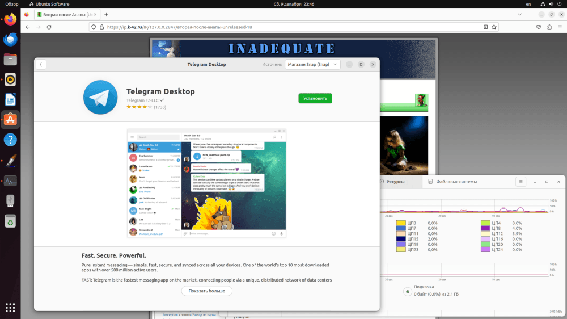Open the Activities overview (Обзор)
The width and height of the screenshot is (567, 319).
[x=11, y=4]
